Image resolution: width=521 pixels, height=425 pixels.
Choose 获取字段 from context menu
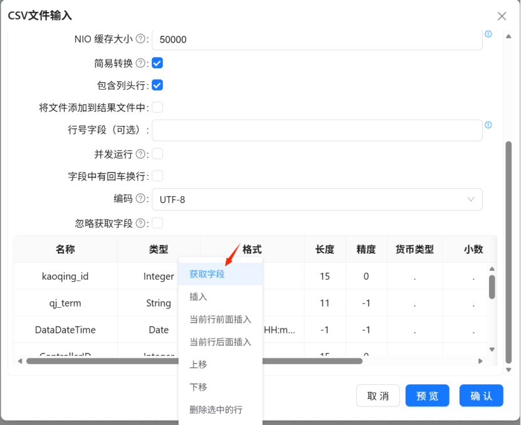(x=221, y=274)
